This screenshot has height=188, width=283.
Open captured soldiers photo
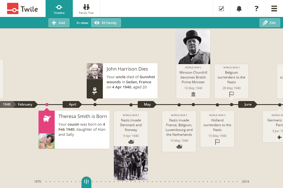point(131,163)
